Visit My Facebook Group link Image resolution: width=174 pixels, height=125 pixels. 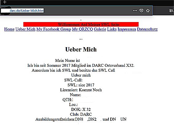pyautogui.click(x=54, y=29)
